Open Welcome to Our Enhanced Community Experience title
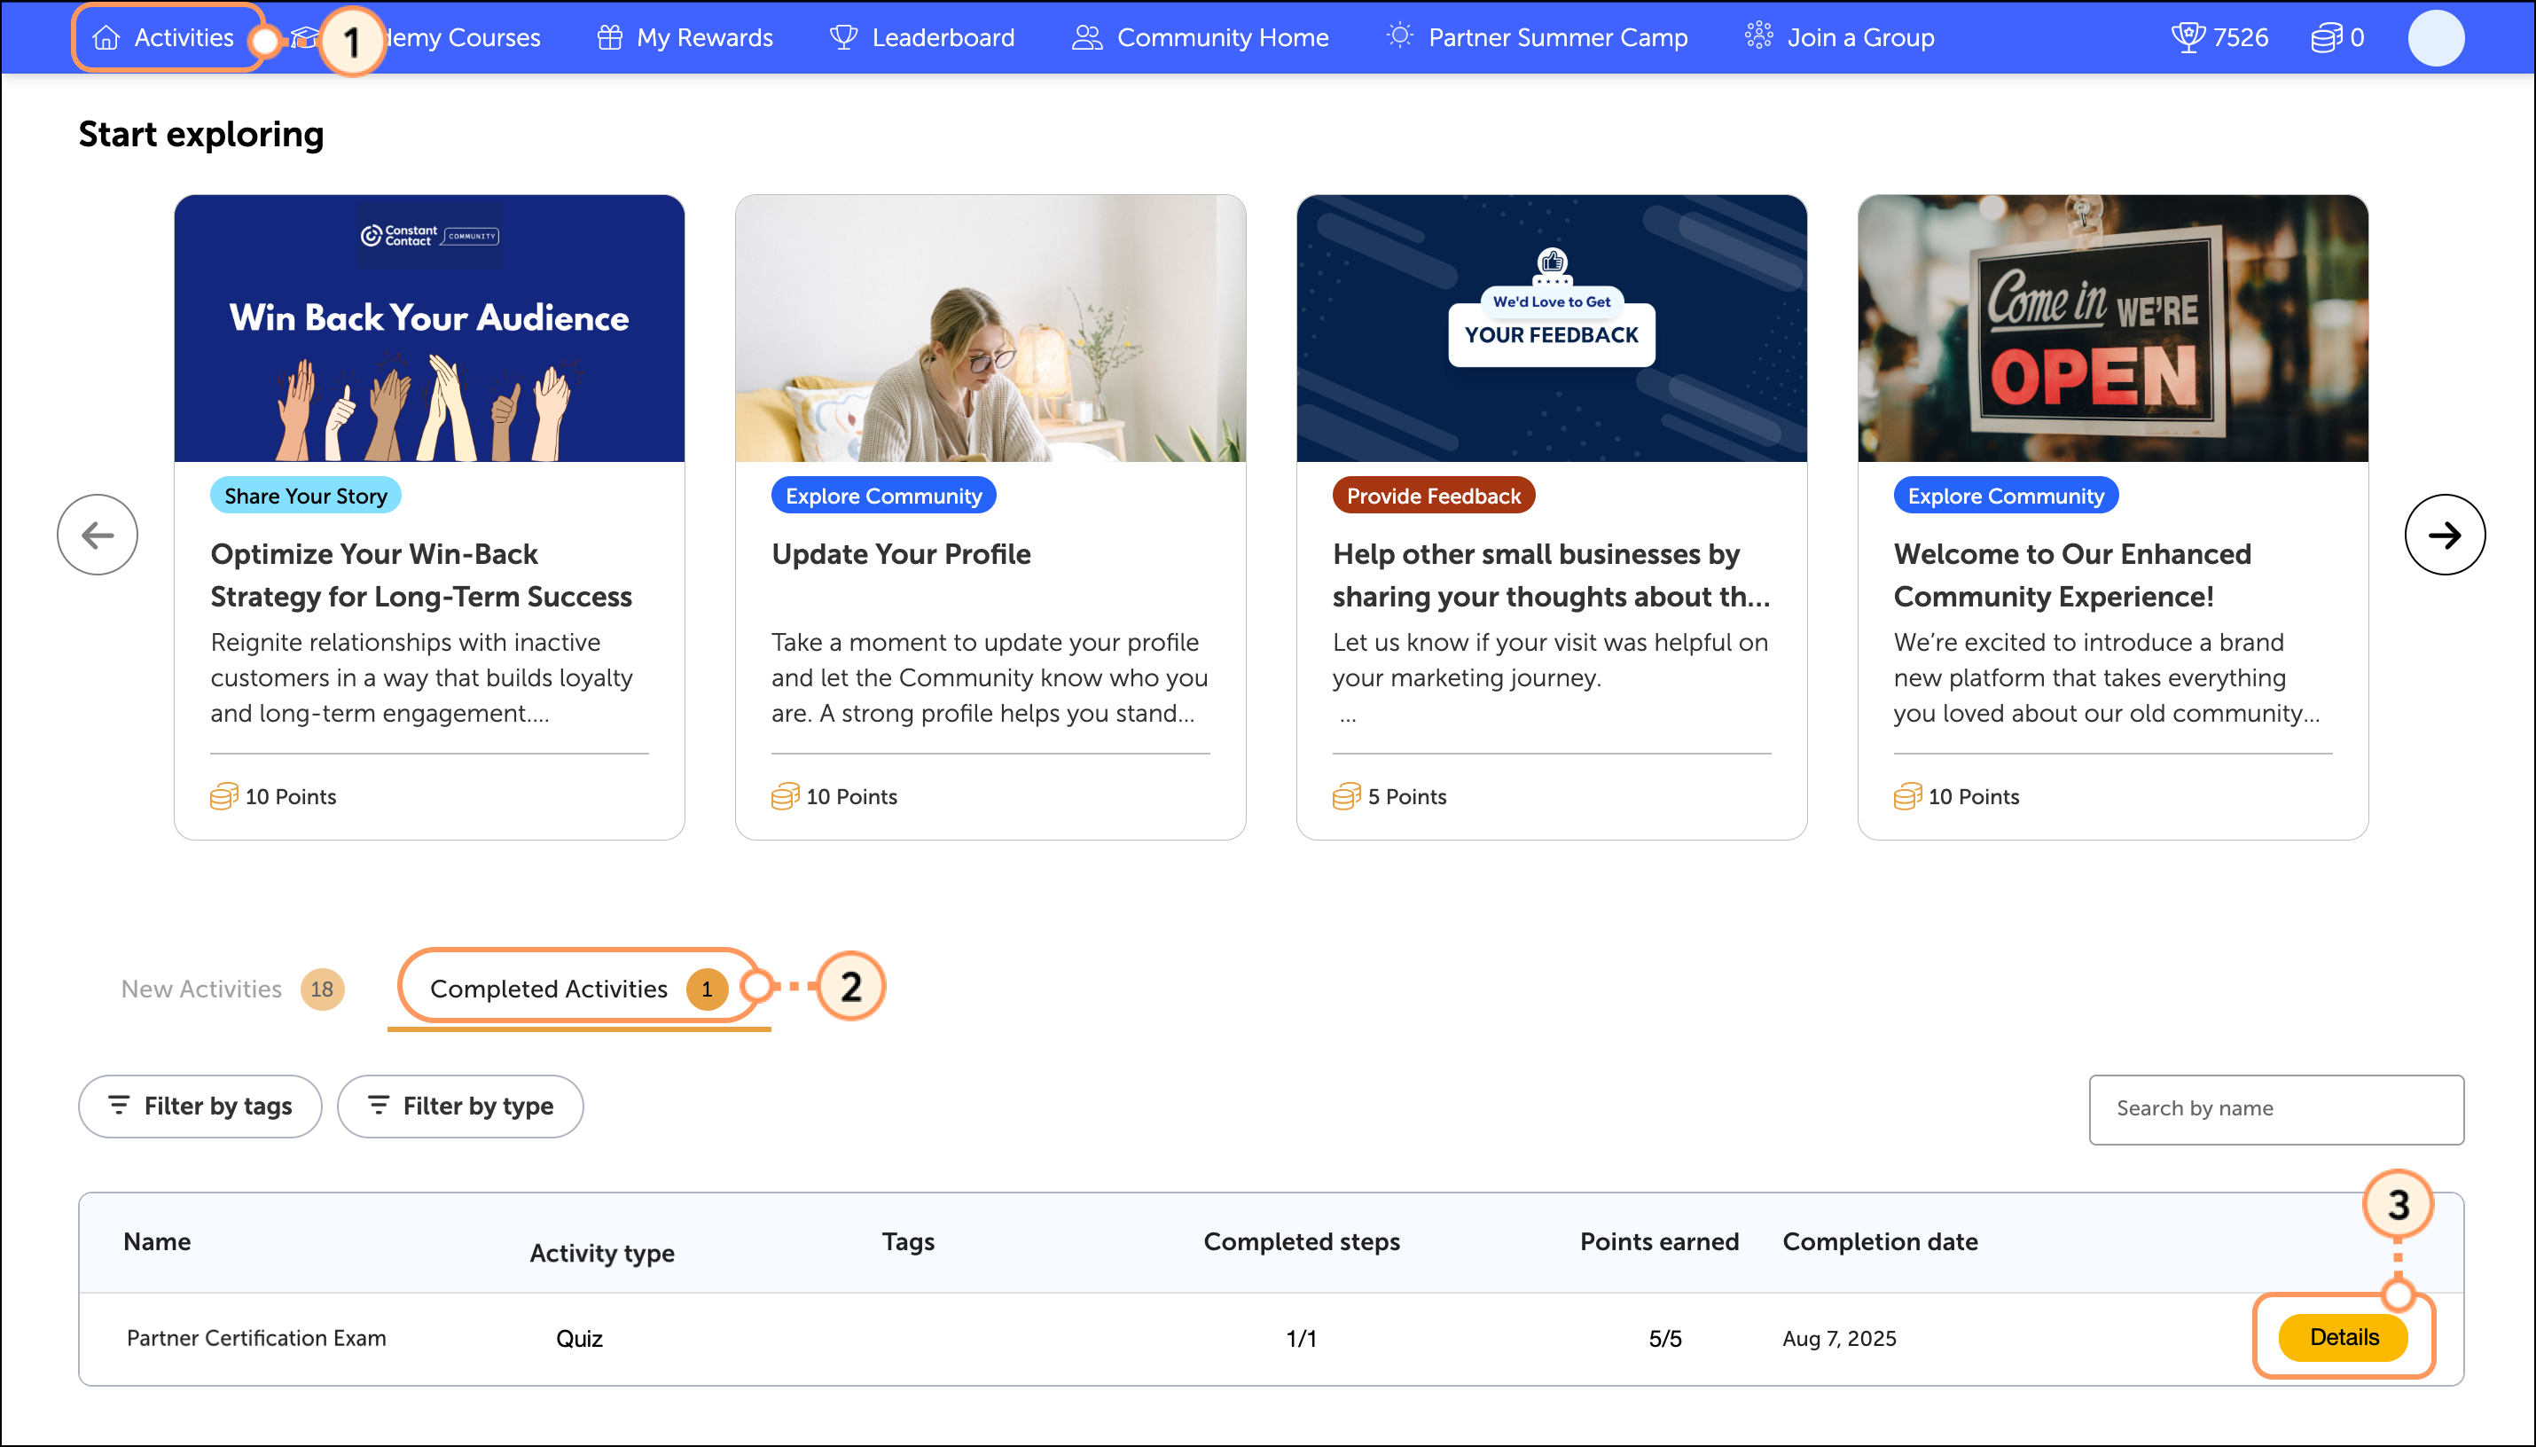The image size is (2536, 1447). point(2072,575)
